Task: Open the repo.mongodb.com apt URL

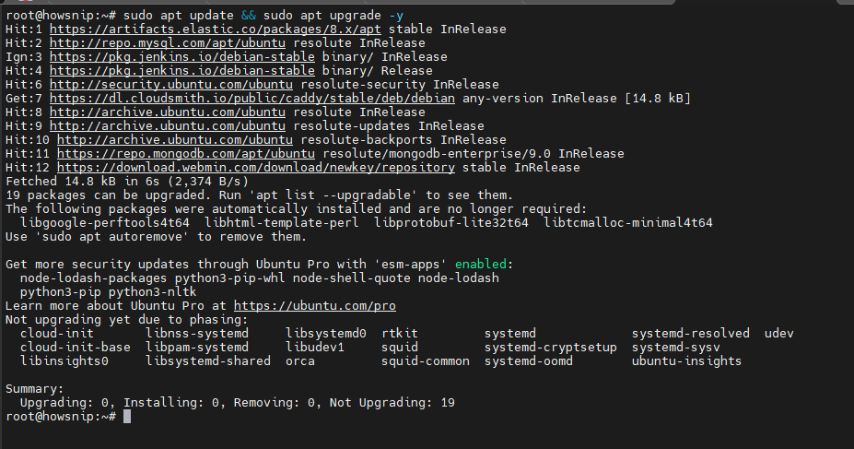Action: 186,154
